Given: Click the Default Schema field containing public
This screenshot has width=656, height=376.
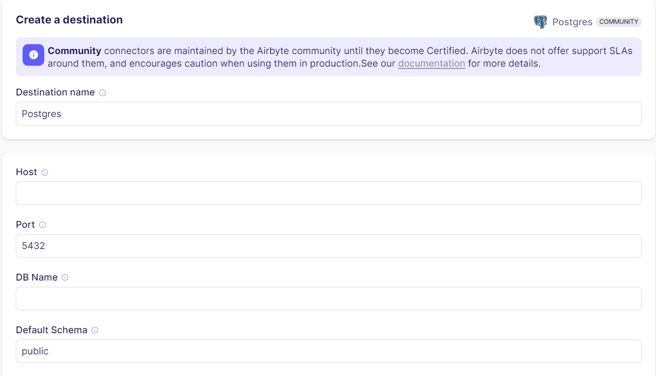Looking at the screenshot, I should click(x=328, y=351).
